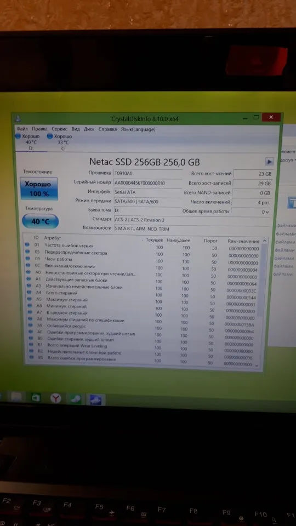Open the Сервис menu
The width and height of the screenshot is (296, 526).
(59, 129)
